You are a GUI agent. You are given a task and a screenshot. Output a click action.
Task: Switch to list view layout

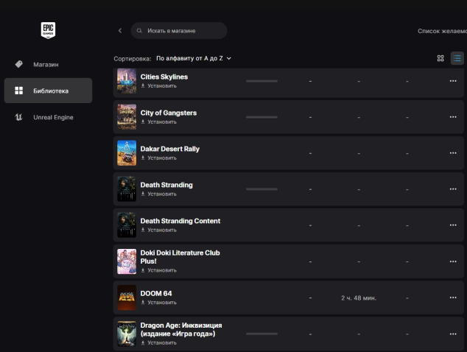457,58
